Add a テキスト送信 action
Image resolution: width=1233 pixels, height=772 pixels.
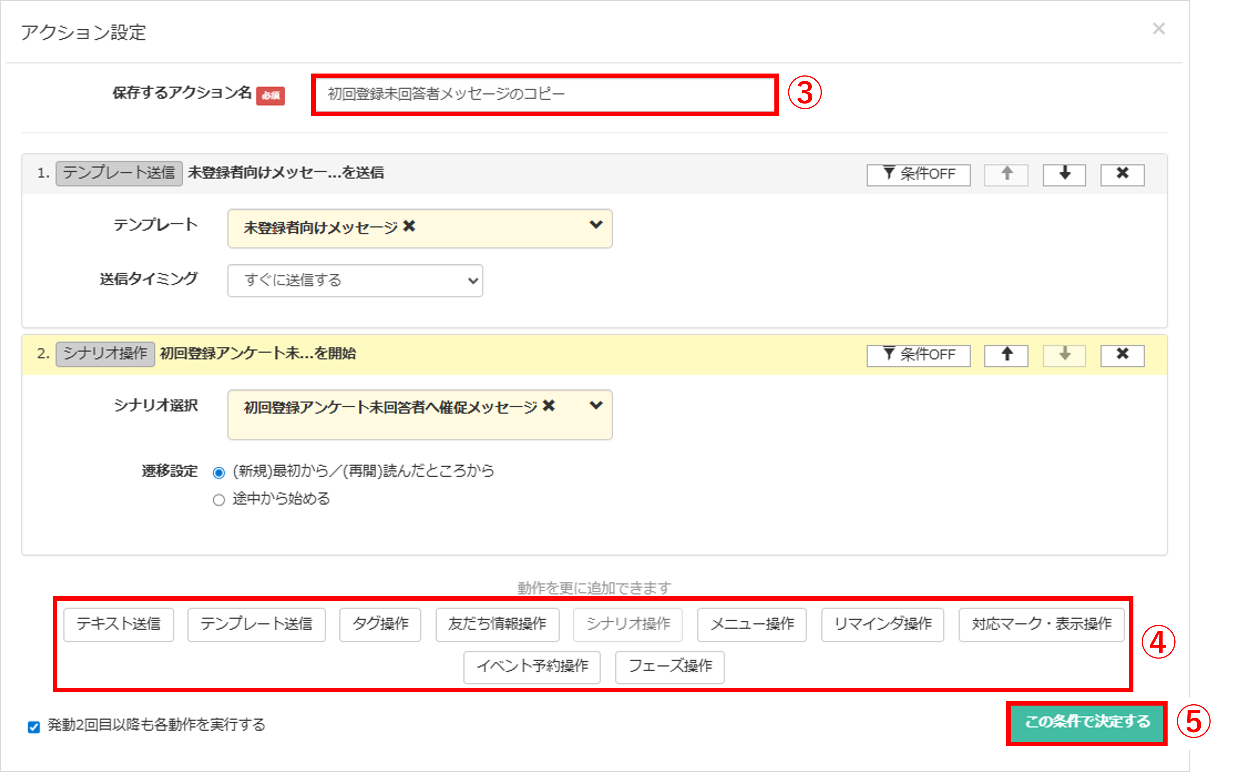[118, 624]
